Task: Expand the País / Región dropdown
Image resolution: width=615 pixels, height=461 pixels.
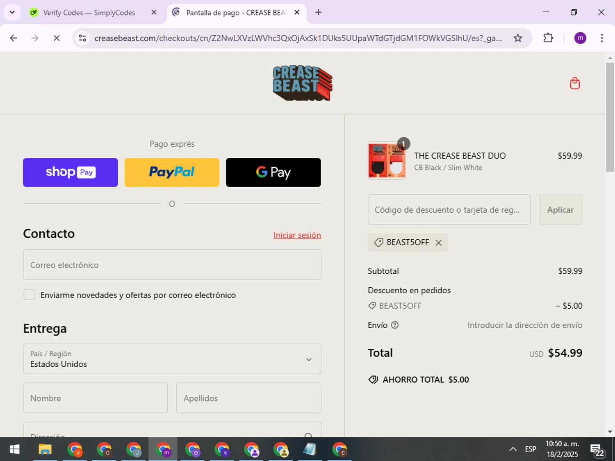Action: pos(172,359)
